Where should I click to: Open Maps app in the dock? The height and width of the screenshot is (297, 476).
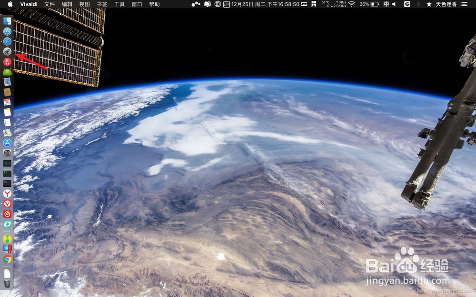(7, 133)
